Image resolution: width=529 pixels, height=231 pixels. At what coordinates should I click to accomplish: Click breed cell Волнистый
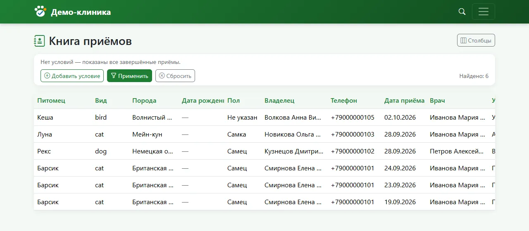[152, 118]
